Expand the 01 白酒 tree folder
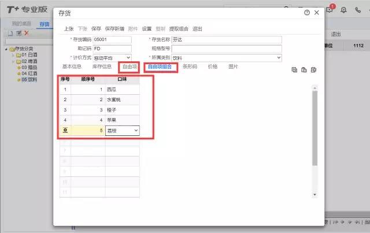The width and height of the screenshot is (370, 233). pyautogui.click(x=13, y=55)
